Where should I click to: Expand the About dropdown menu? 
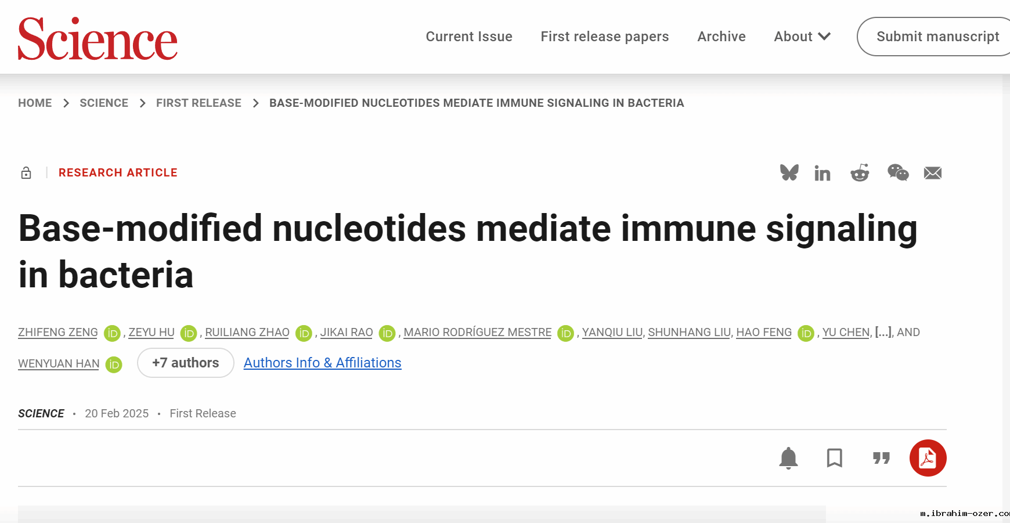click(802, 37)
